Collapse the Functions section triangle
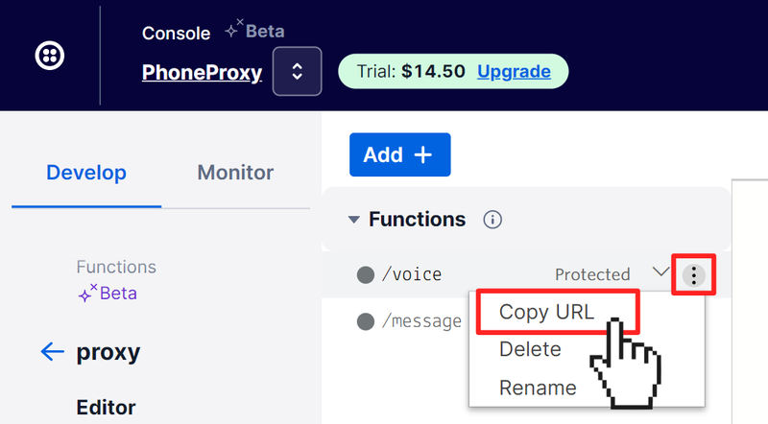Image resolution: width=768 pixels, height=424 pixels. point(354,220)
